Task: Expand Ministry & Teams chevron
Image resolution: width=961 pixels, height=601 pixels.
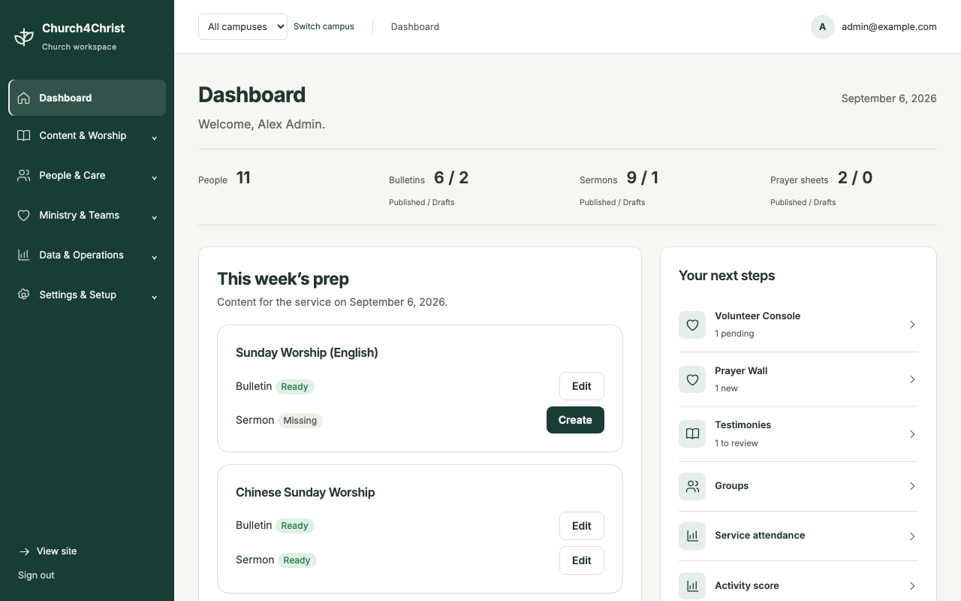Action: click(x=155, y=217)
